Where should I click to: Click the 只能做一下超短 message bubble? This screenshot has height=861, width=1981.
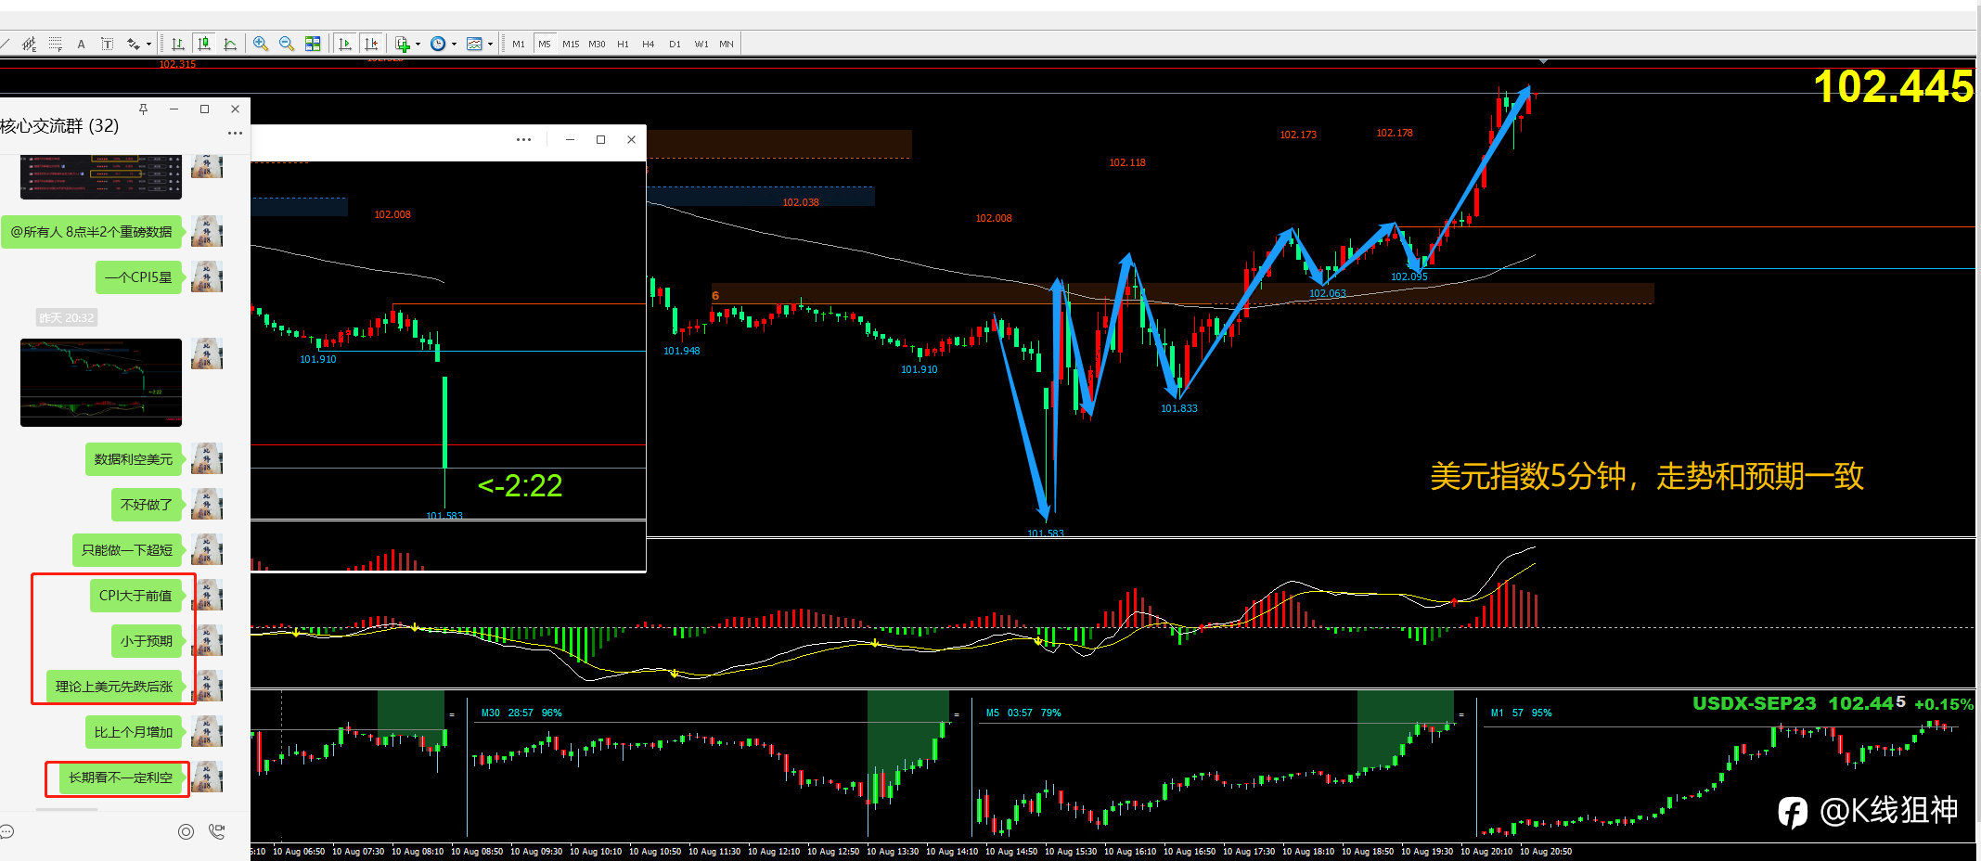[127, 550]
